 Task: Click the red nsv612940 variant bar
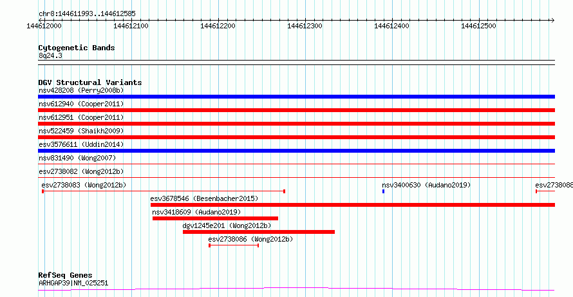click(296, 110)
